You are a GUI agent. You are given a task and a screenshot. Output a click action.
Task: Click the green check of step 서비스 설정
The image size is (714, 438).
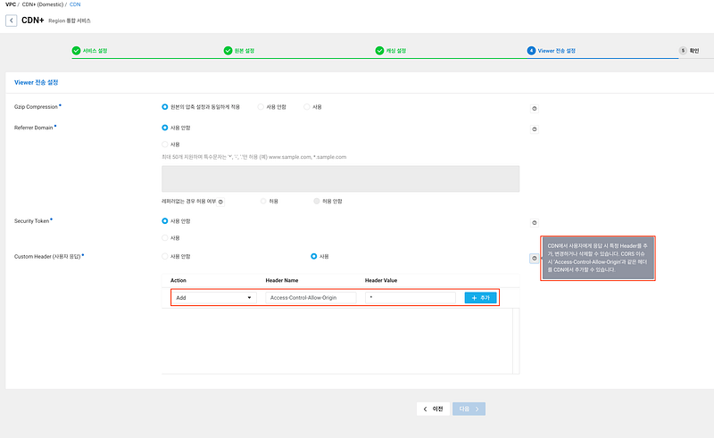tap(76, 51)
